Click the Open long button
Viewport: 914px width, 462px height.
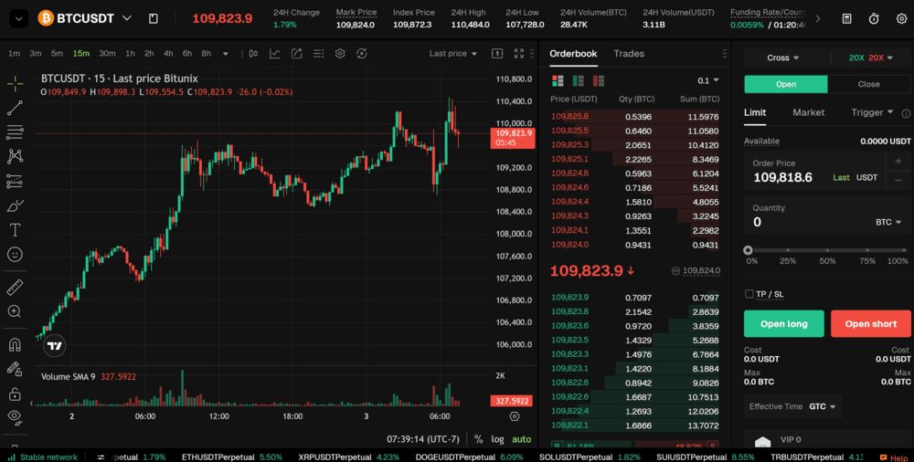click(x=783, y=324)
